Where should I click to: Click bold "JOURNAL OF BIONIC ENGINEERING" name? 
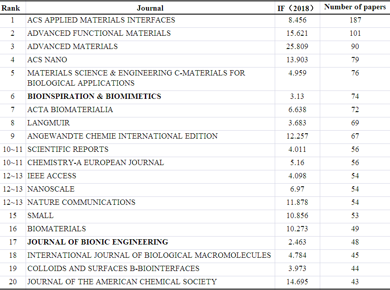98,242
